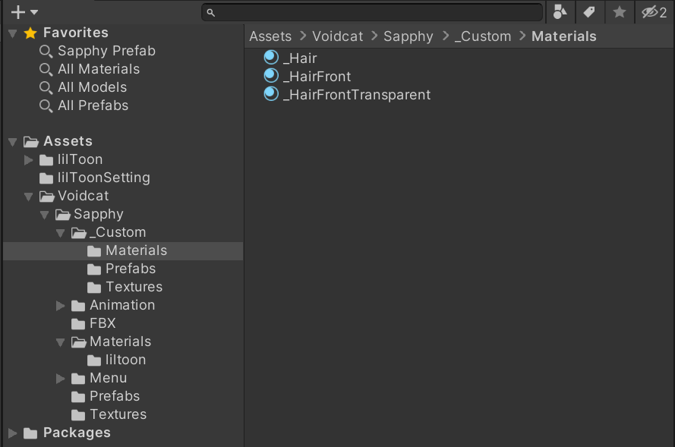Select the _HairFront material icon
675x447 pixels.
pyautogui.click(x=271, y=76)
